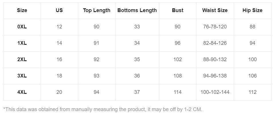Click the 76-78-120 waist size cell
The height and width of the screenshot is (122, 277).
tap(215, 27)
